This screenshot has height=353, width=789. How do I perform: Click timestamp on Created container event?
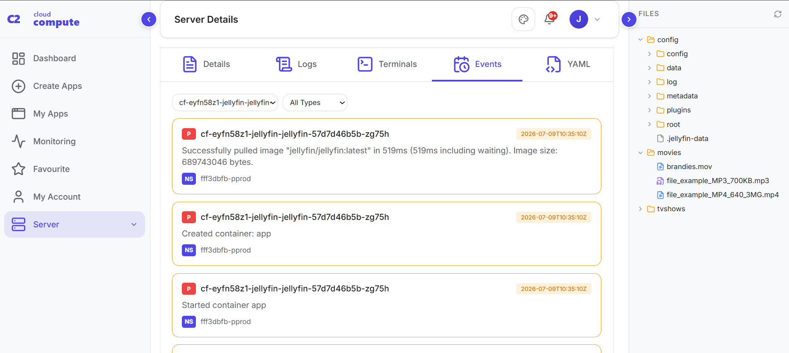[x=553, y=217]
